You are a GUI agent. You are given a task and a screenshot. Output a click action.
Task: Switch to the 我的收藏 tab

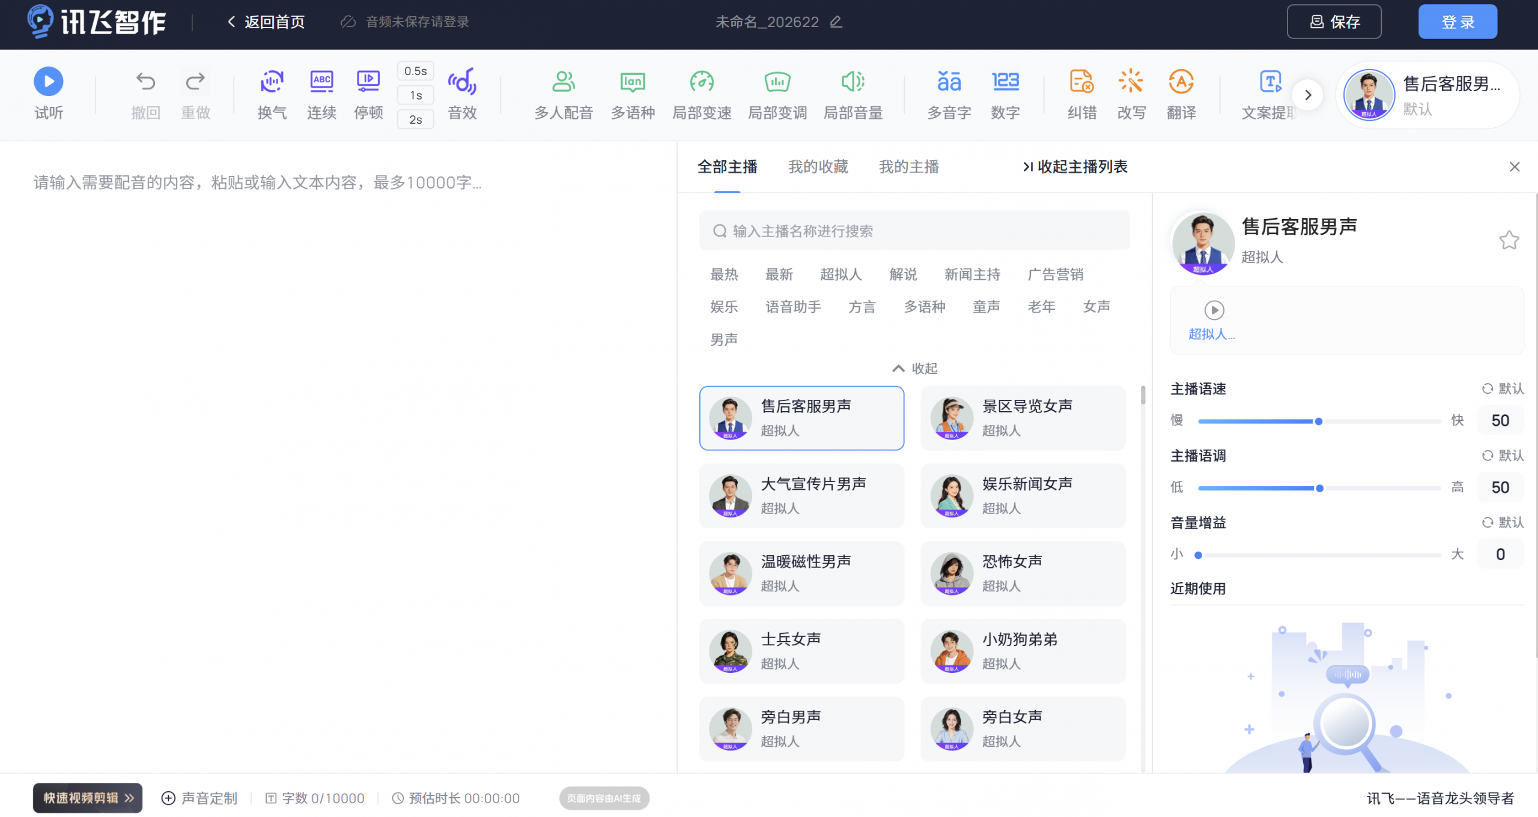[x=818, y=167]
